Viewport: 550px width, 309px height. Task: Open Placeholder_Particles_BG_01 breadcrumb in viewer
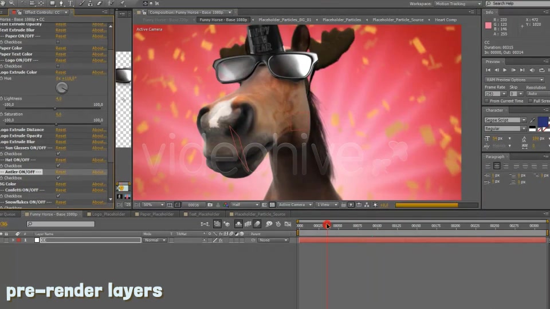(x=285, y=20)
